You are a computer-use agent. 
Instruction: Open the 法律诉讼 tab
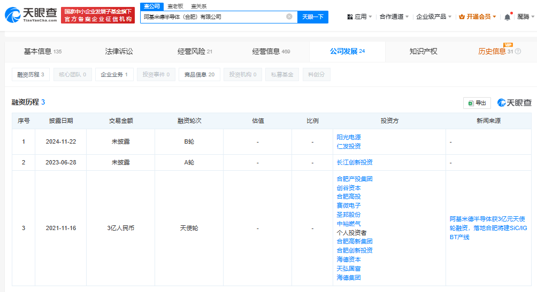click(x=119, y=52)
